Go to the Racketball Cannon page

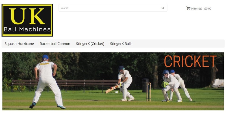point(55,44)
